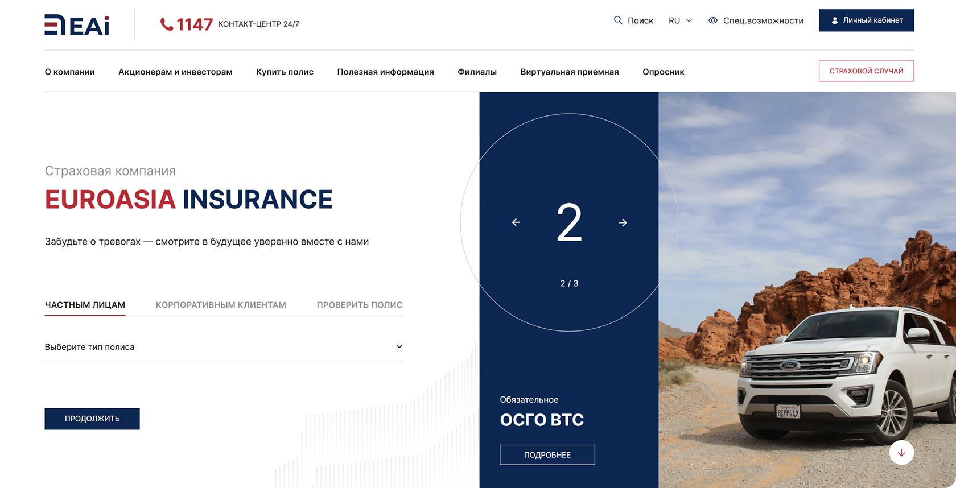Click the Страховой случай button
This screenshot has width=956, height=488.
click(x=866, y=71)
